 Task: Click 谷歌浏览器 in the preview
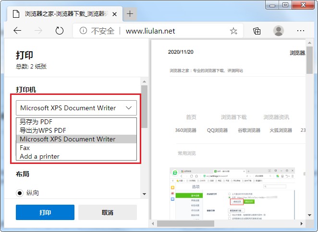249,130
